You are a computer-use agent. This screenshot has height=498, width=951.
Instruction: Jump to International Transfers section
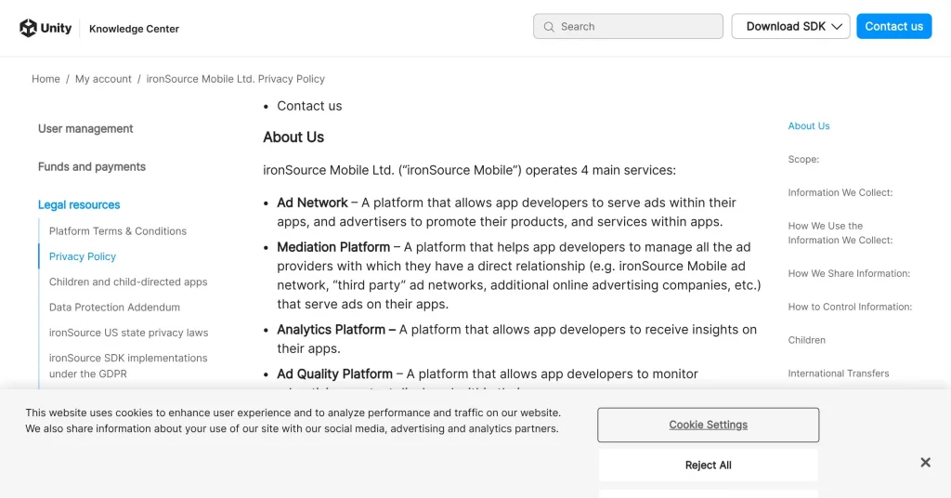click(x=838, y=373)
